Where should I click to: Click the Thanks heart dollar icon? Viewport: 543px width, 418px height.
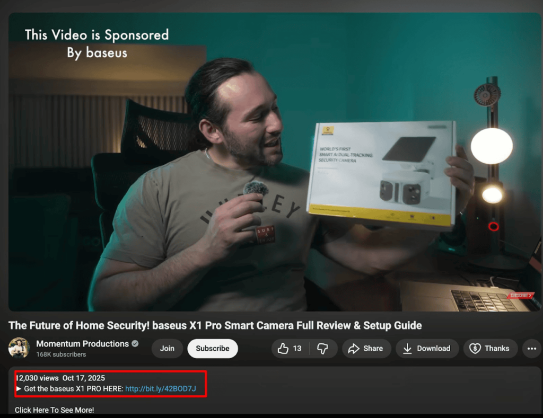click(x=475, y=349)
